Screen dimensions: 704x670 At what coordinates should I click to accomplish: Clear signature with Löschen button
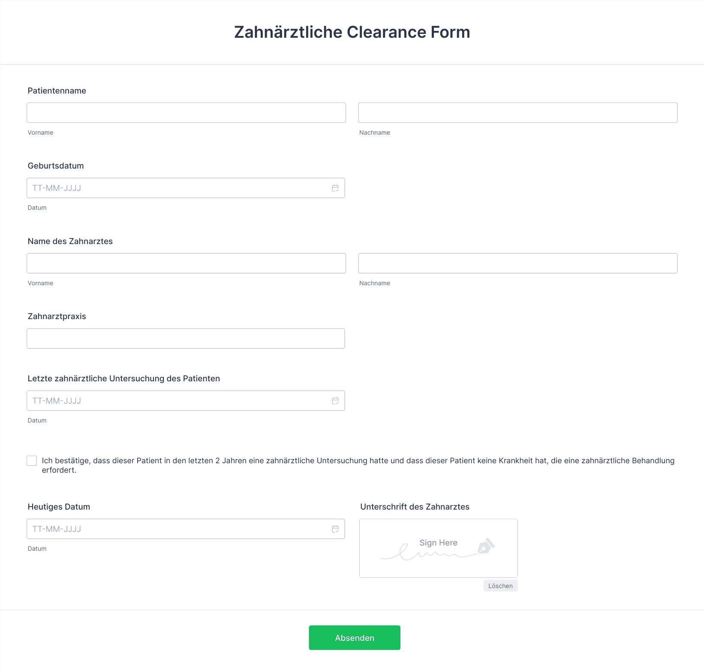500,586
